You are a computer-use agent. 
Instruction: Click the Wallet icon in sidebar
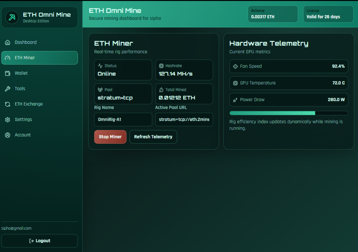(8, 73)
